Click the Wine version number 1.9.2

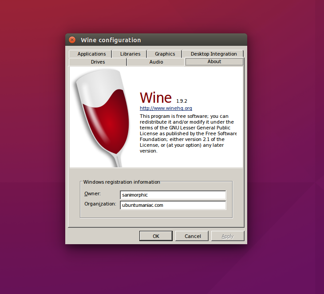182,101
